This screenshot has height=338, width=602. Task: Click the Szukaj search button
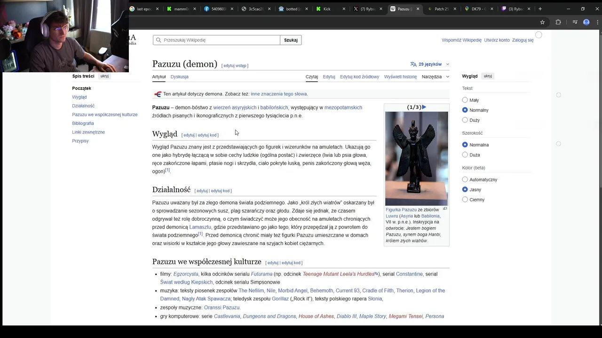coord(291,40)
